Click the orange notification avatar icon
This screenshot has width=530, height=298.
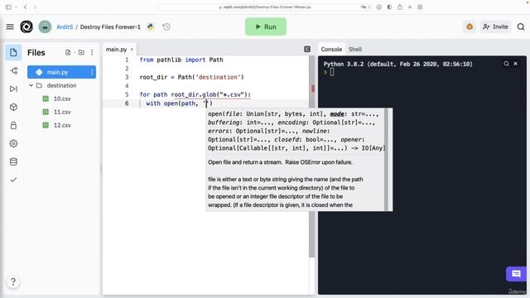tap(470, 26)
